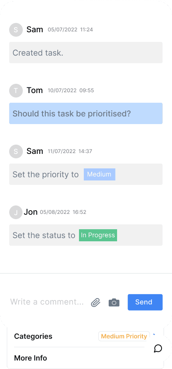Select the Medium priority tag
172x369 pixels.
(x=99, y=174)
